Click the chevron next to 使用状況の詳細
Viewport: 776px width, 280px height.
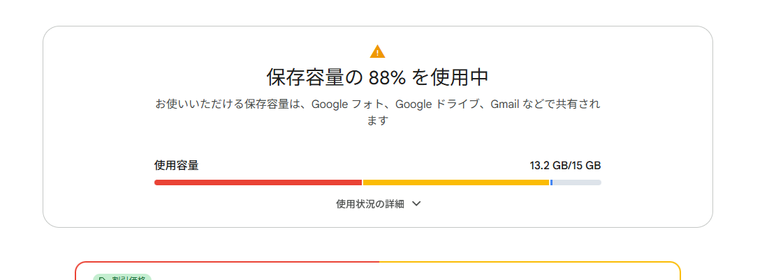pyautogui.click(x=416, y=204)
